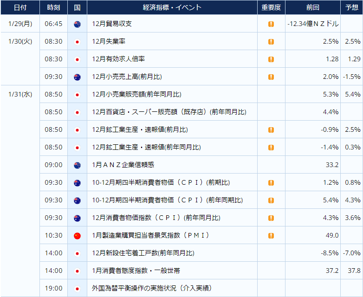Click the Japan flag beside 12月鉱工業生産・速報値(前月比)
Image resolution: width=363 pixels, height=297 pixels.
77,130
